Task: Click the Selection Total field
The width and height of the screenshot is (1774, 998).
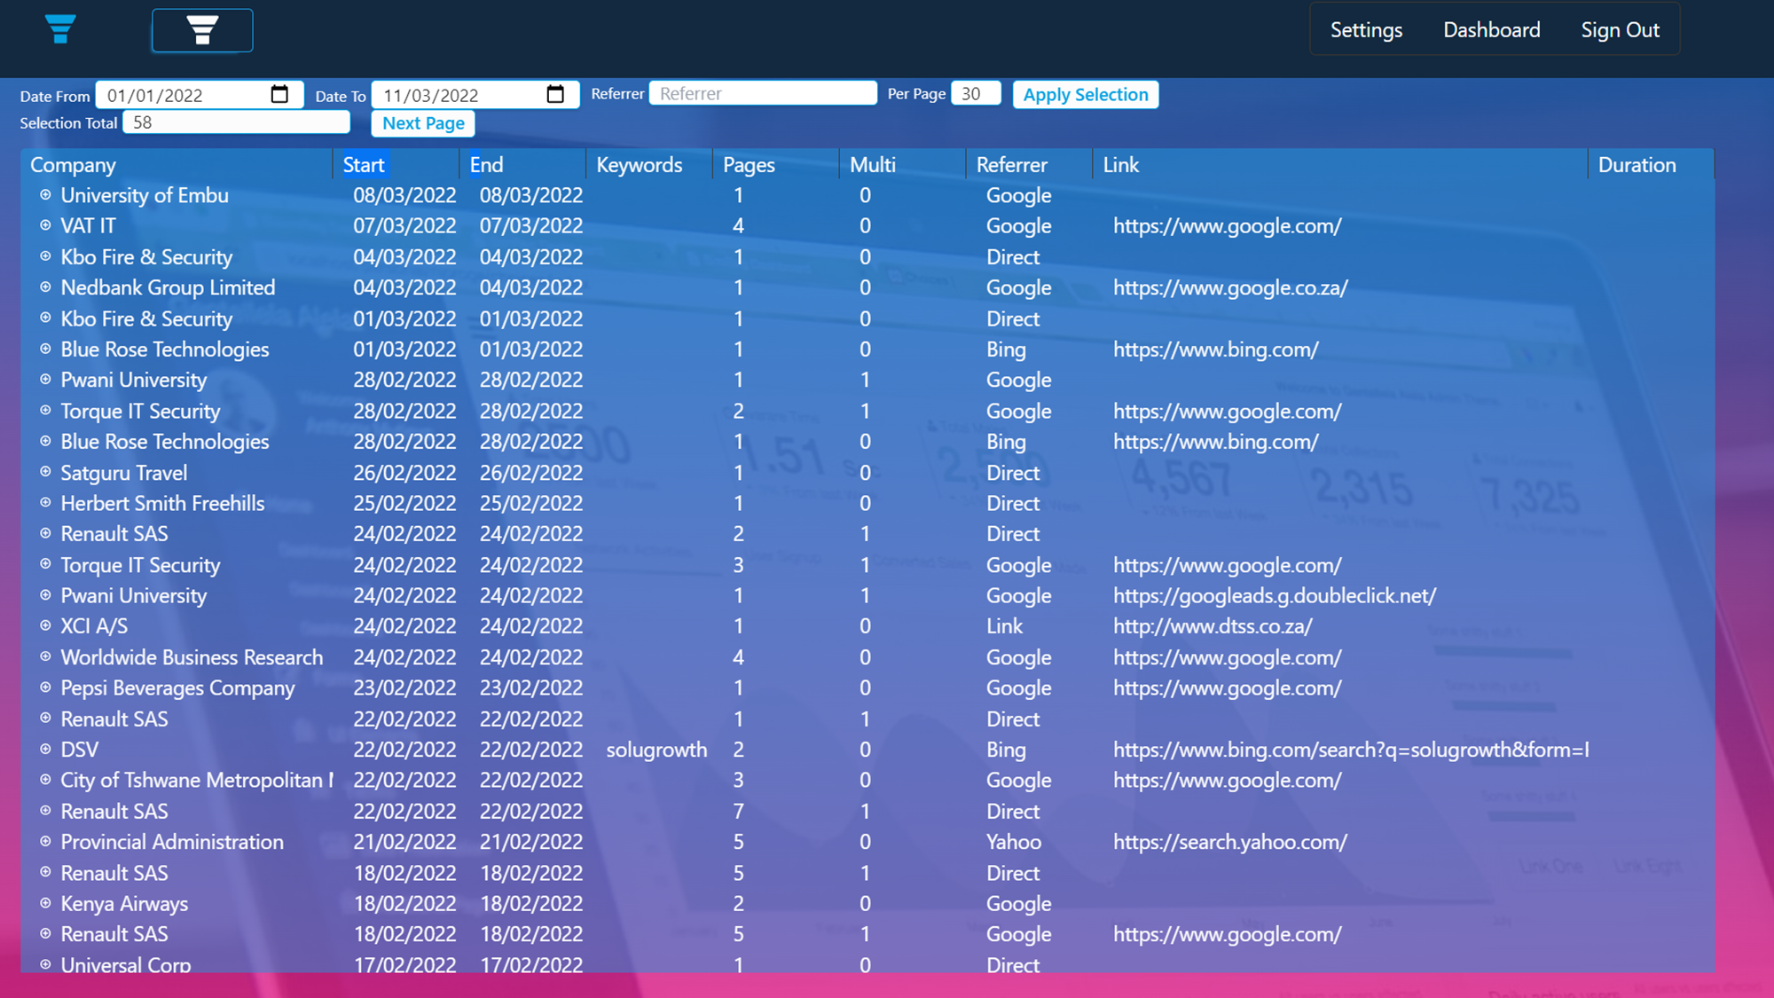Action: 236,122
